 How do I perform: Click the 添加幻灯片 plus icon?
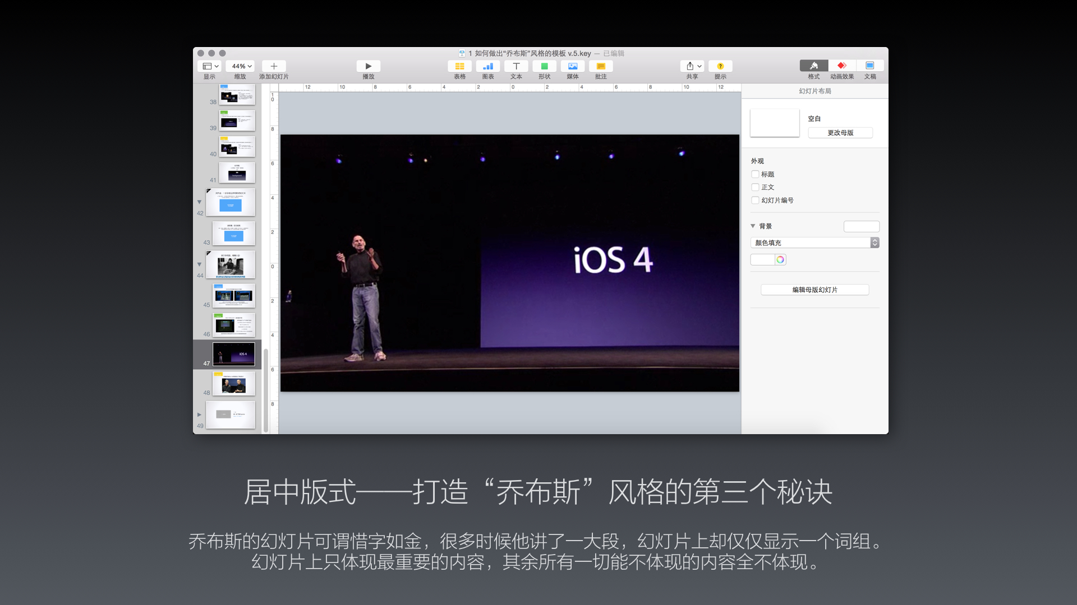point(274,66)
